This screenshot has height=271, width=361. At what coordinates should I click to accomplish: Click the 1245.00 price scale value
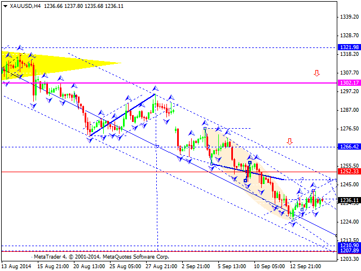click(350, 185)
